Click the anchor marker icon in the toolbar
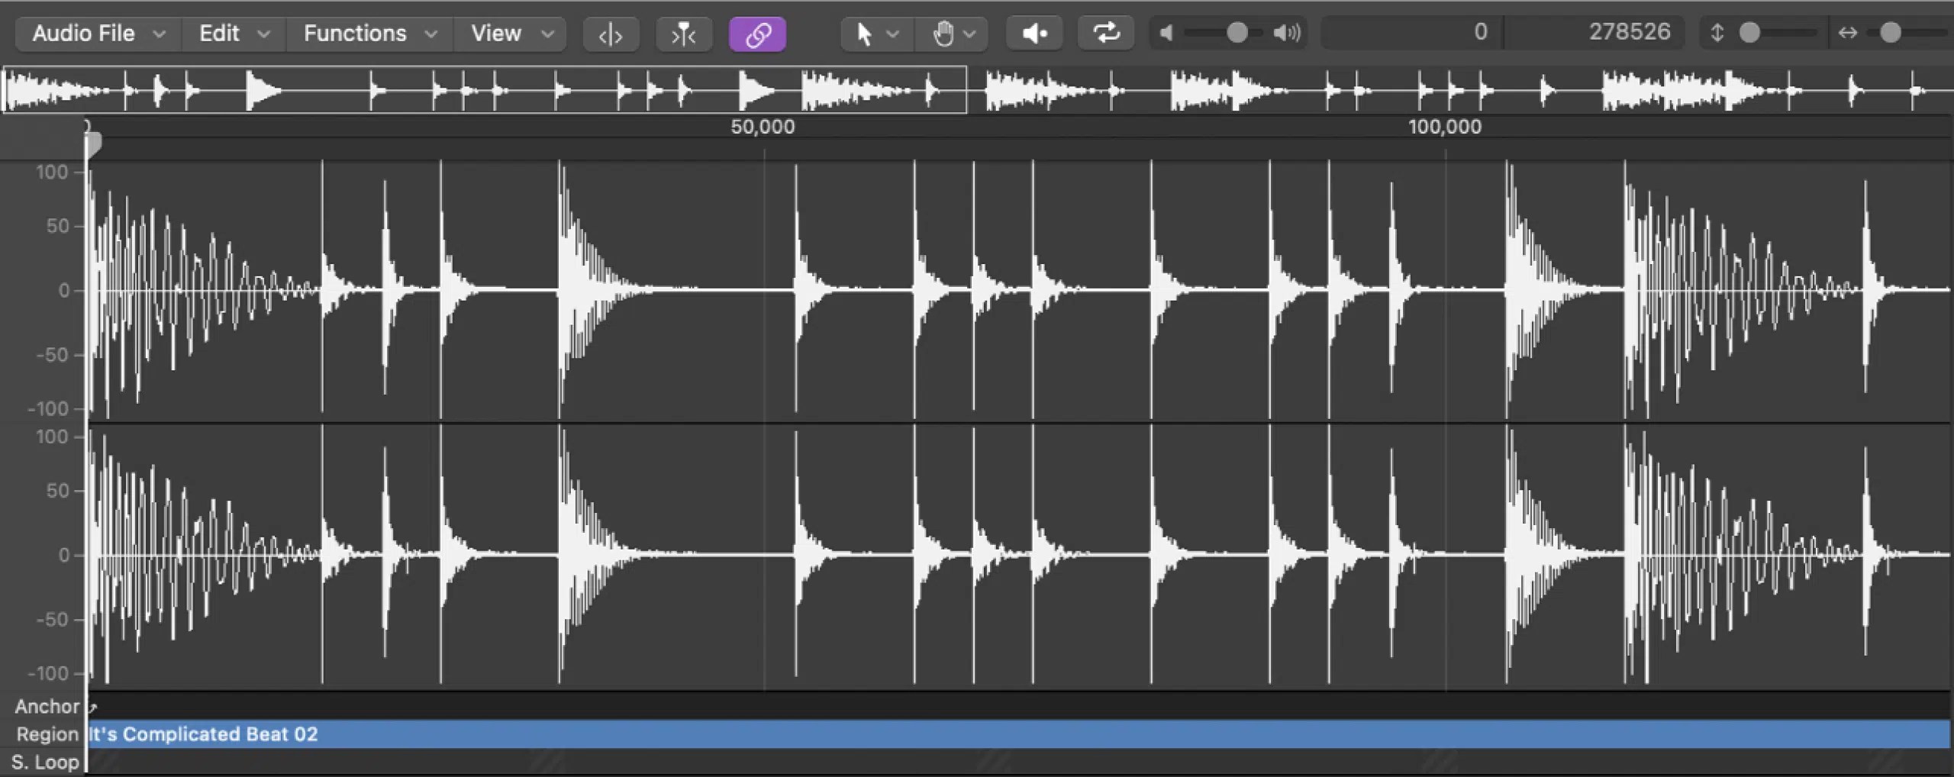The image size is (1954, 777). point(683,33)
